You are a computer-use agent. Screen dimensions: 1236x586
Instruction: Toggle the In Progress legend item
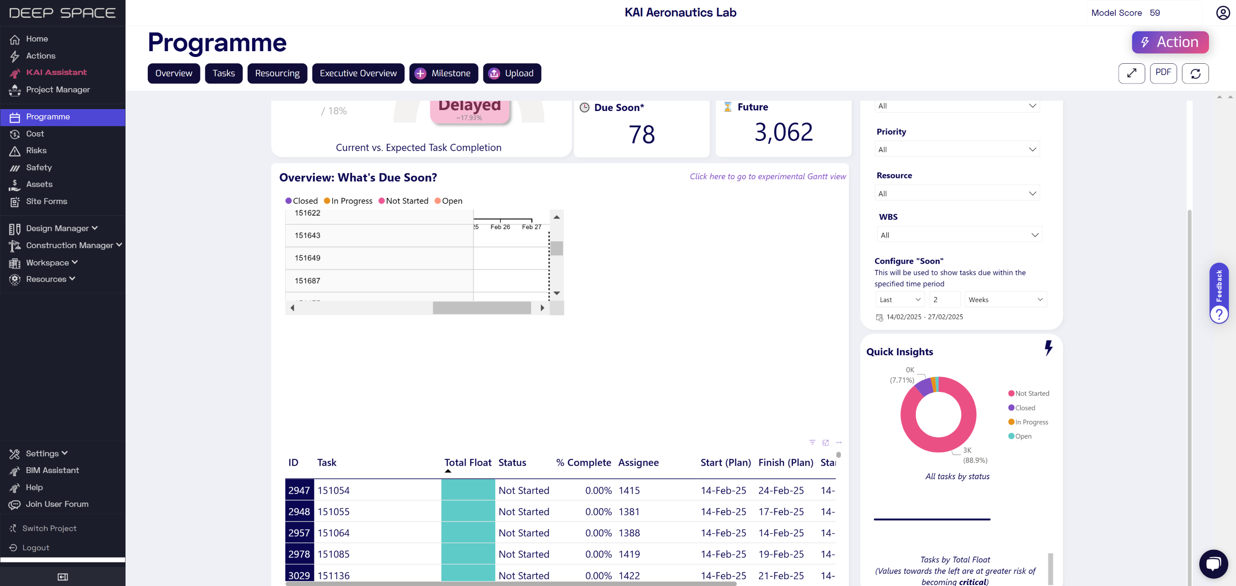pos(348,201)
